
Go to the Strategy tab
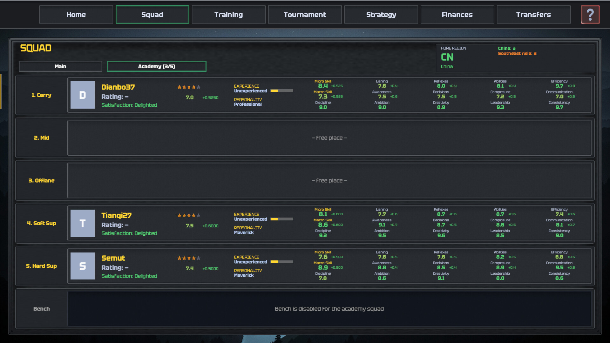coord(381,15)
